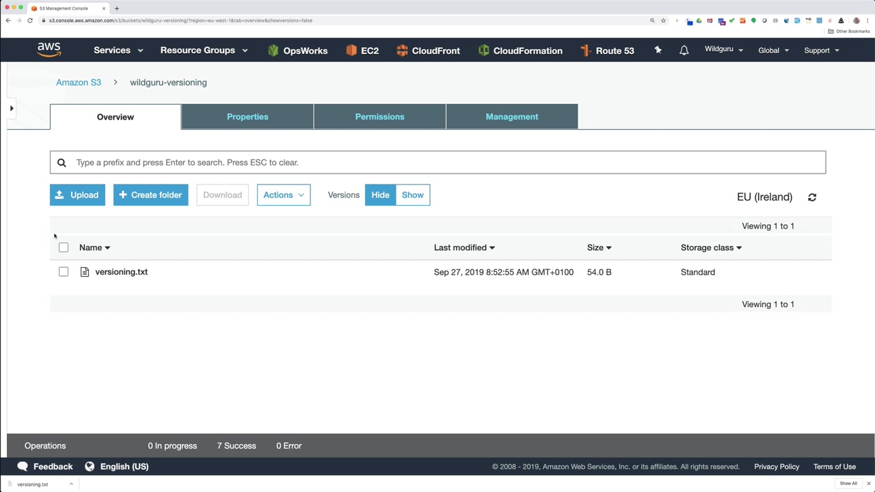
Task: Focus the prefix search input field
Action: click(437, 163)
